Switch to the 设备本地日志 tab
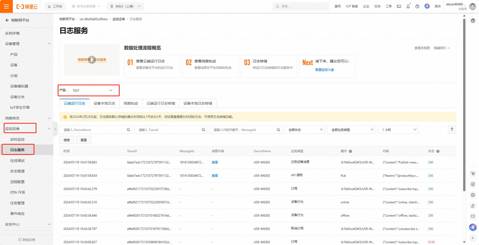The height and width of the screenshot is (245, 479). pos(104,103)
